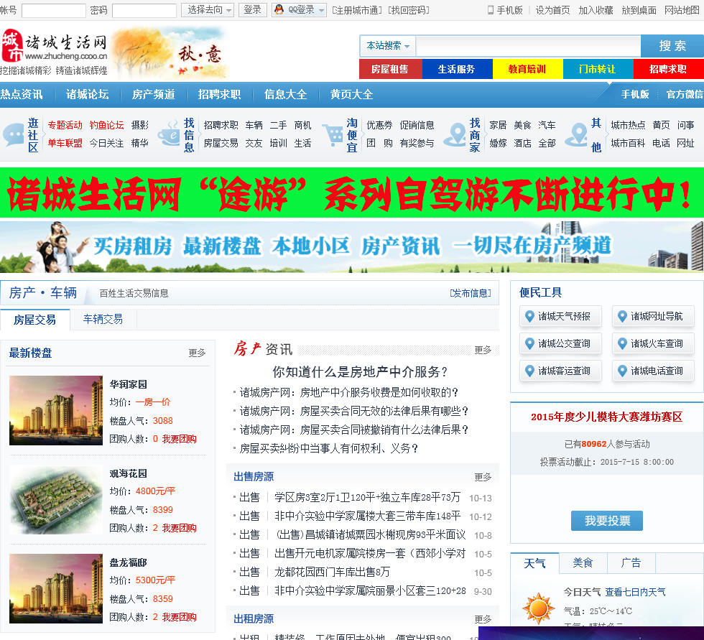Click the sun weather icon
Screen dimensions: 704x640
(538, 608)
